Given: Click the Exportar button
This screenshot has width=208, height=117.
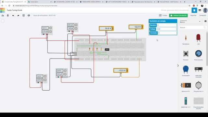Looking at the screenshot, I should coord(193,15).
